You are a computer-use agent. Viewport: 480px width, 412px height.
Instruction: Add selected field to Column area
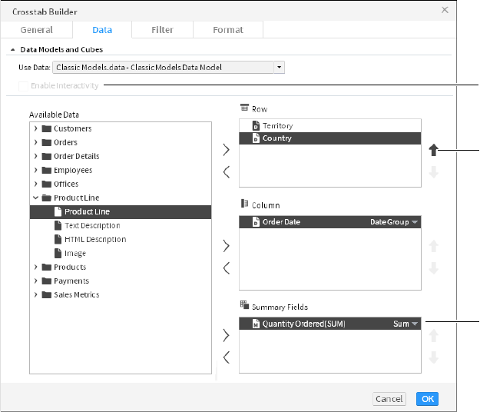tap(226, 246)
